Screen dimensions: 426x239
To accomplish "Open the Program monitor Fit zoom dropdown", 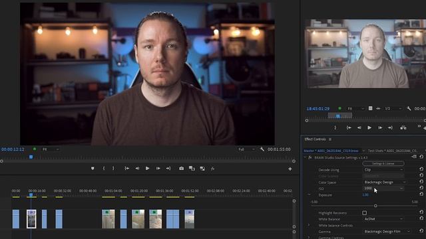I will pyautogui.click(x=51, y=149).
